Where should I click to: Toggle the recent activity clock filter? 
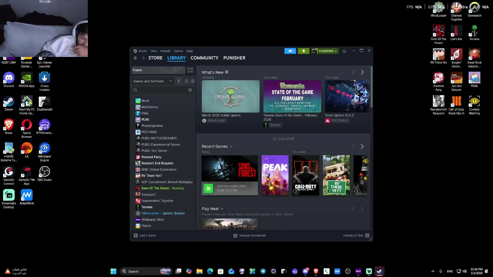tap(186, 81)
